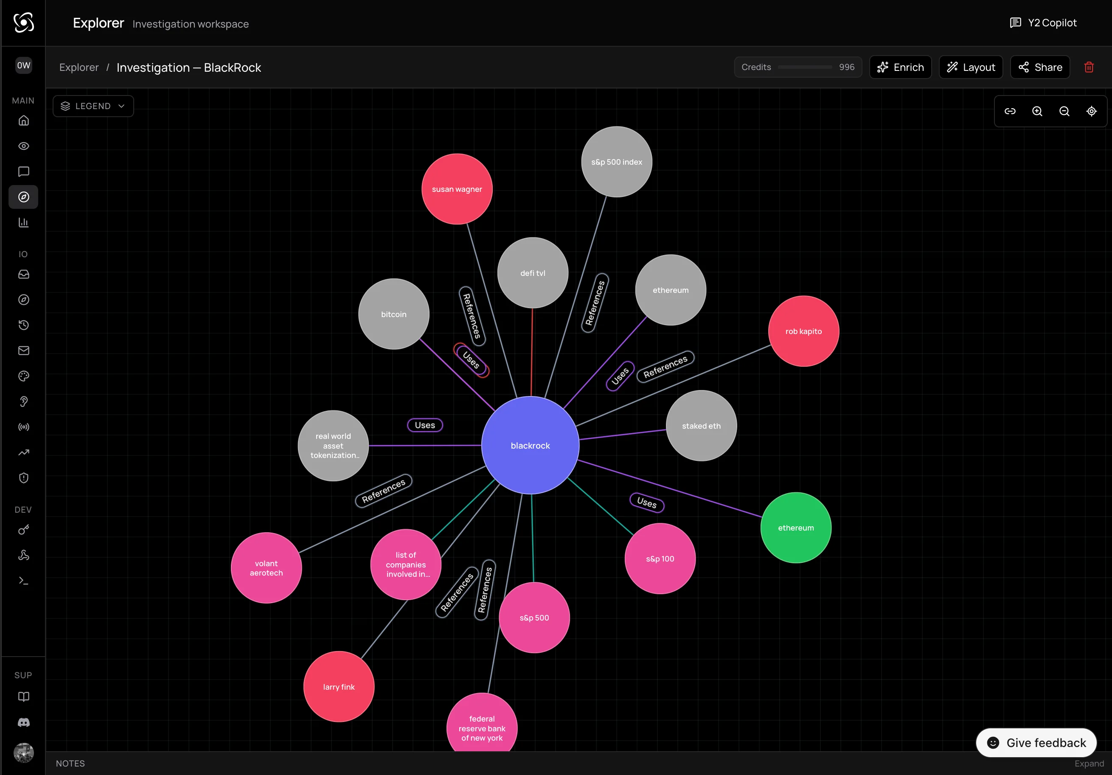
Task: Open the palette icon in sidebar
Action: 23,376
